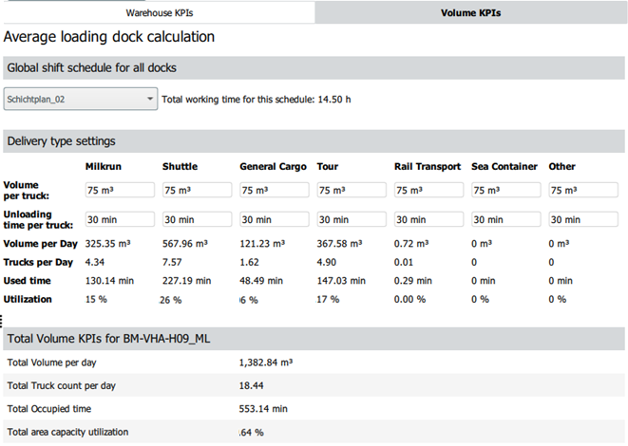
Task: Select Tour trucks per day 4.90
Action: (327, 263)
